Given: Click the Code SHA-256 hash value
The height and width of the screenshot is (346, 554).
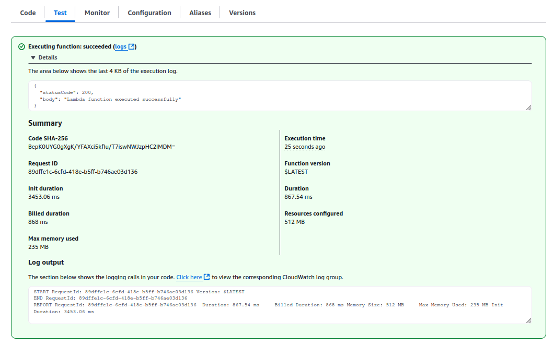Looking at the screenshot, I should (101, 147).
